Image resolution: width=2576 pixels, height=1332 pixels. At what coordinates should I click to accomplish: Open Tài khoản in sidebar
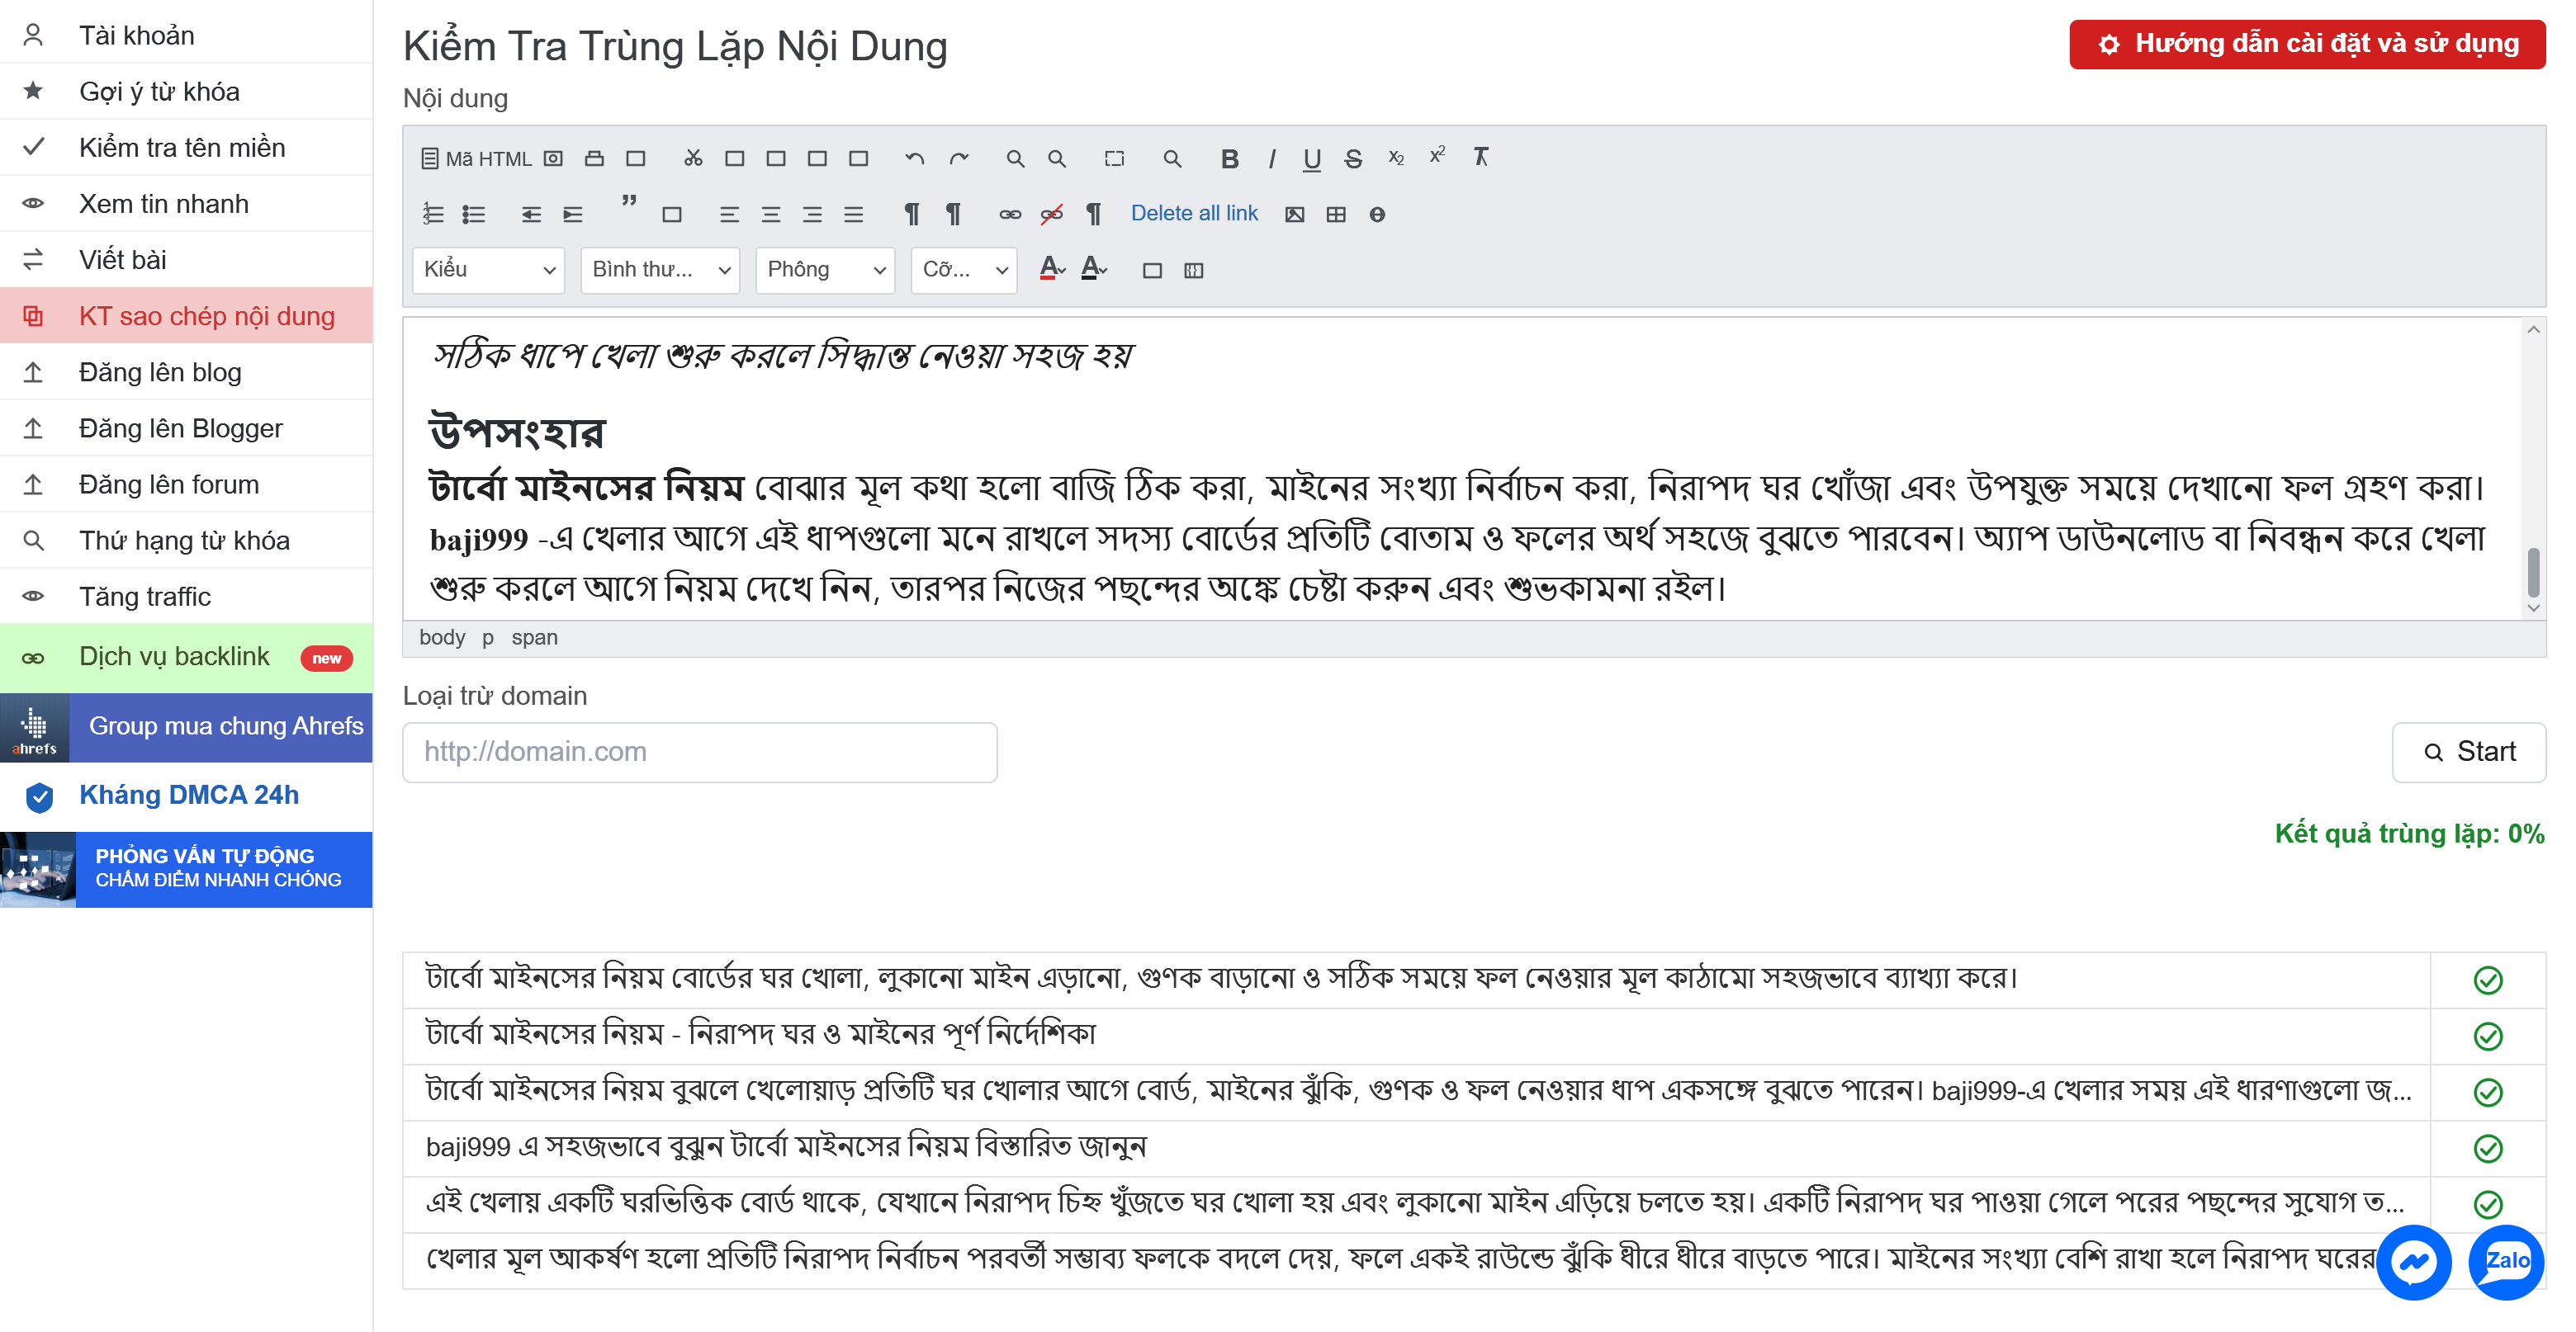(x=186, y=35)
